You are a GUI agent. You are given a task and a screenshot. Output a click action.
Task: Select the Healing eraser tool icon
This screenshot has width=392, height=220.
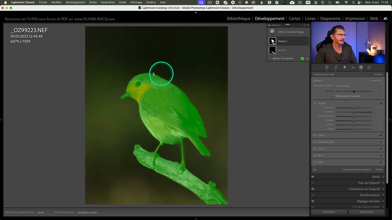point(345,68)
